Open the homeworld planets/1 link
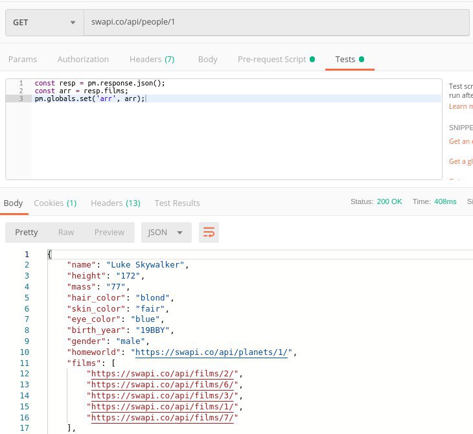This screenshot has width=473, height=434. click(x=211, y=352)
